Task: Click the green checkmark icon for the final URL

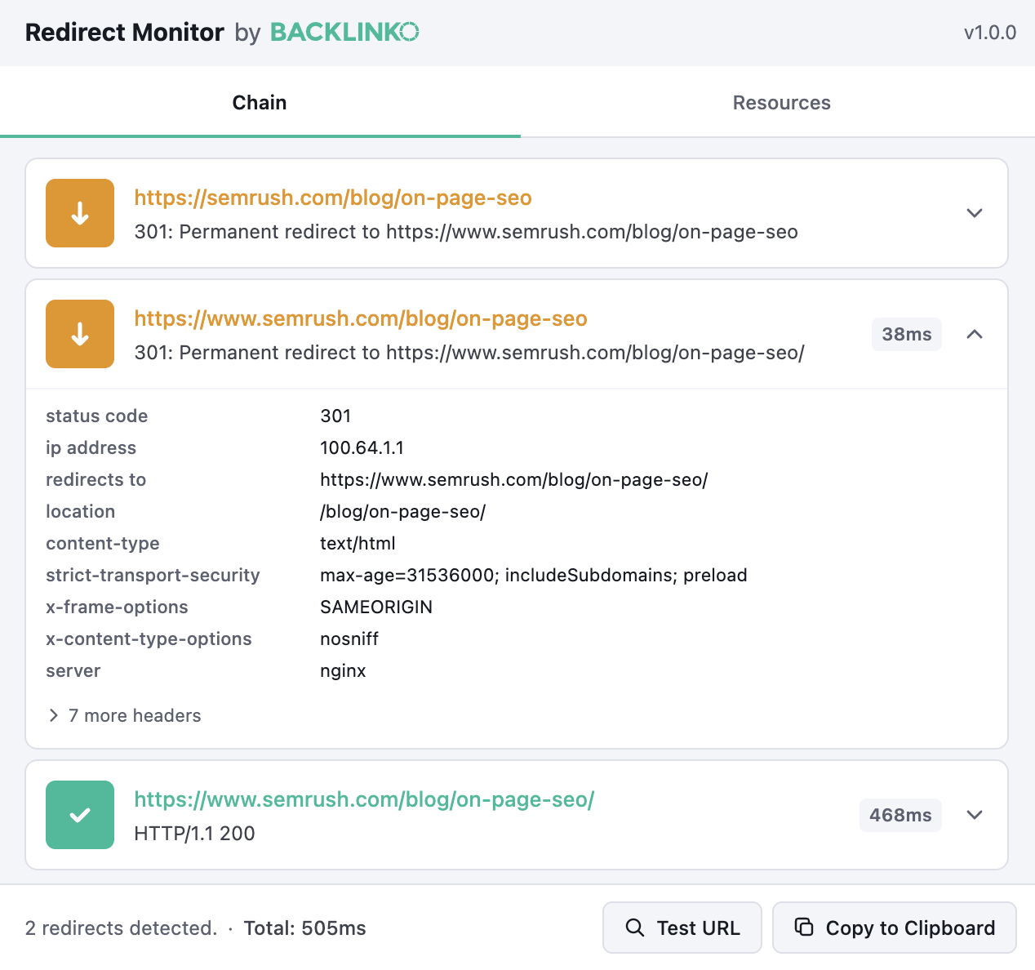Action: pos(80,815)
